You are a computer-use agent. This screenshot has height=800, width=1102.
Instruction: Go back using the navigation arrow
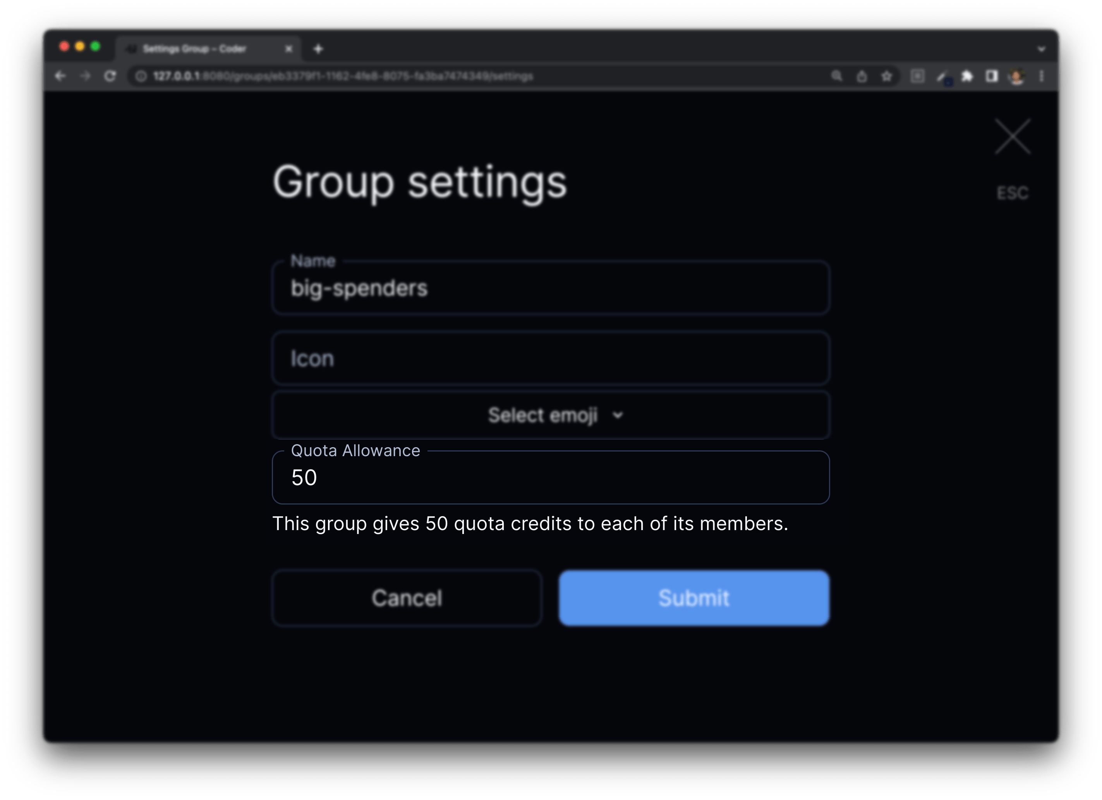(60, 76)
